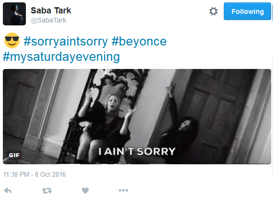The image size is (275, 204).
Task: Open the #mysaturdayevening hashtag
Action: pyautogui.click(x=61, y=57)
